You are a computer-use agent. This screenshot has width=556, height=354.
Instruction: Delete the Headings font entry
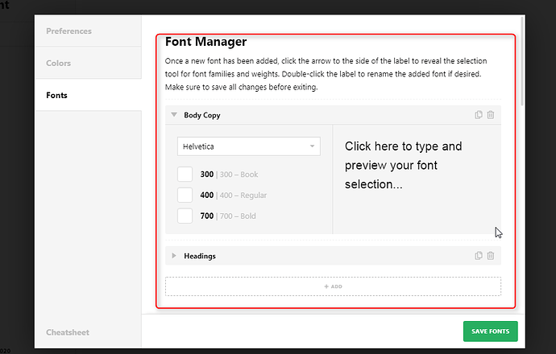click(x=491, y=256)
